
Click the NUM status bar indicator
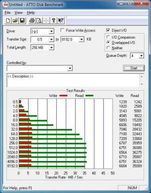133,188
